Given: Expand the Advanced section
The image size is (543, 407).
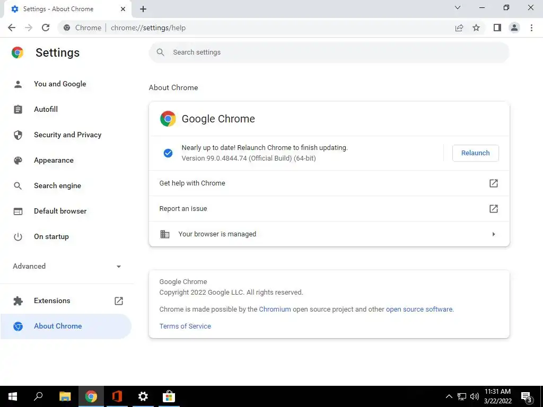Looking at the screenshot, I should 66,266.
